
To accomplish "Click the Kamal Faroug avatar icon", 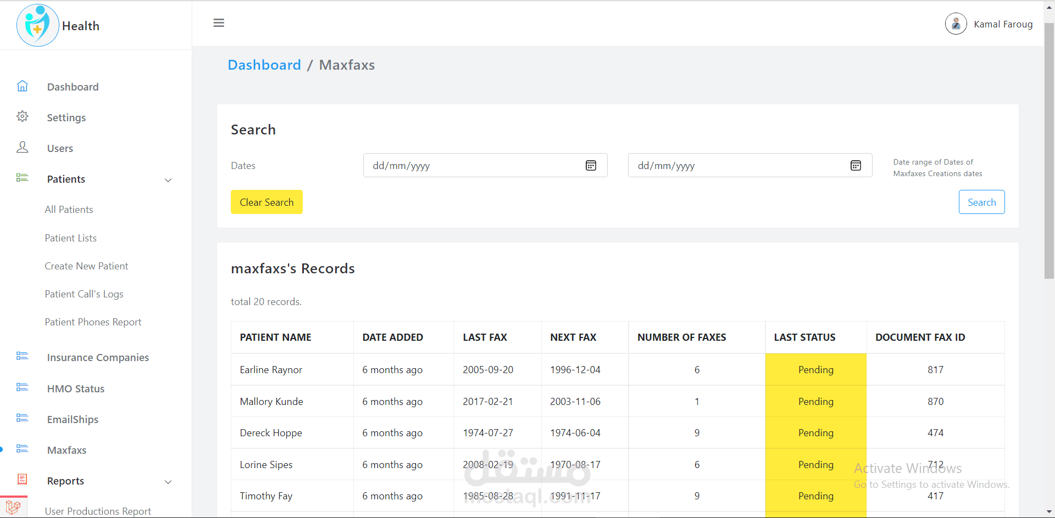I will (x=956, y=24).
